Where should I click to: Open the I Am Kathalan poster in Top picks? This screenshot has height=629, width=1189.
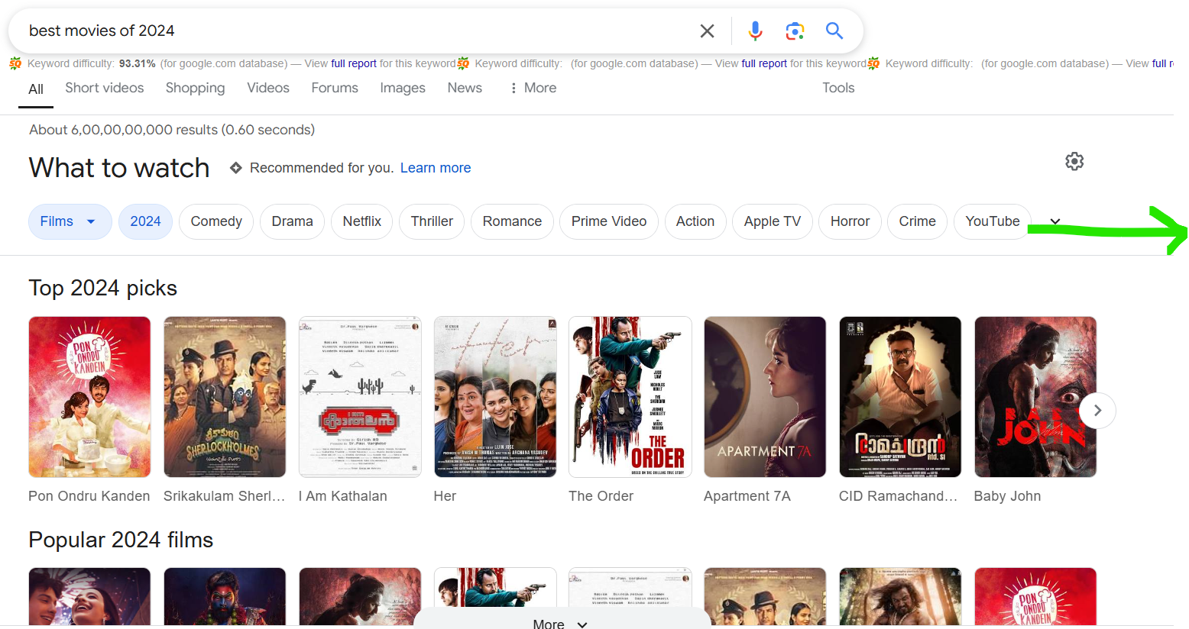360,397
